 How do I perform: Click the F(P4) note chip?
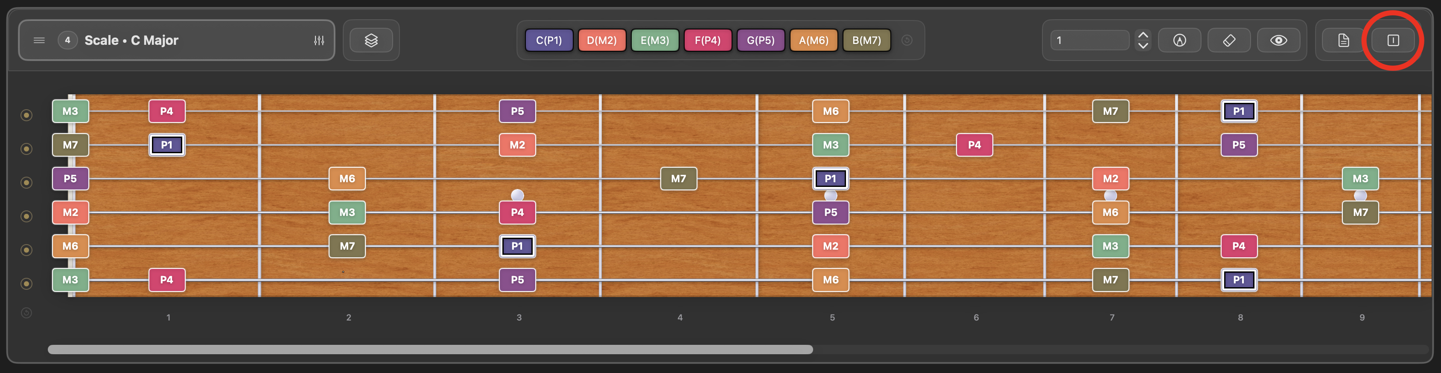(708, 40)
